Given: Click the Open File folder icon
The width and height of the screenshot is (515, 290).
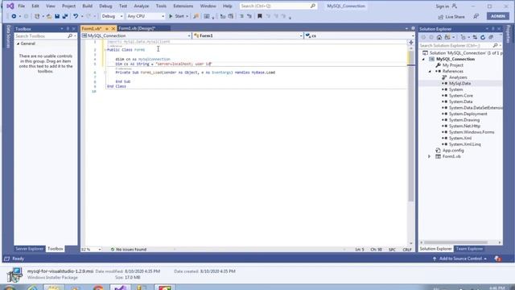Looking at the screenshot, I should tap(49, 16).
